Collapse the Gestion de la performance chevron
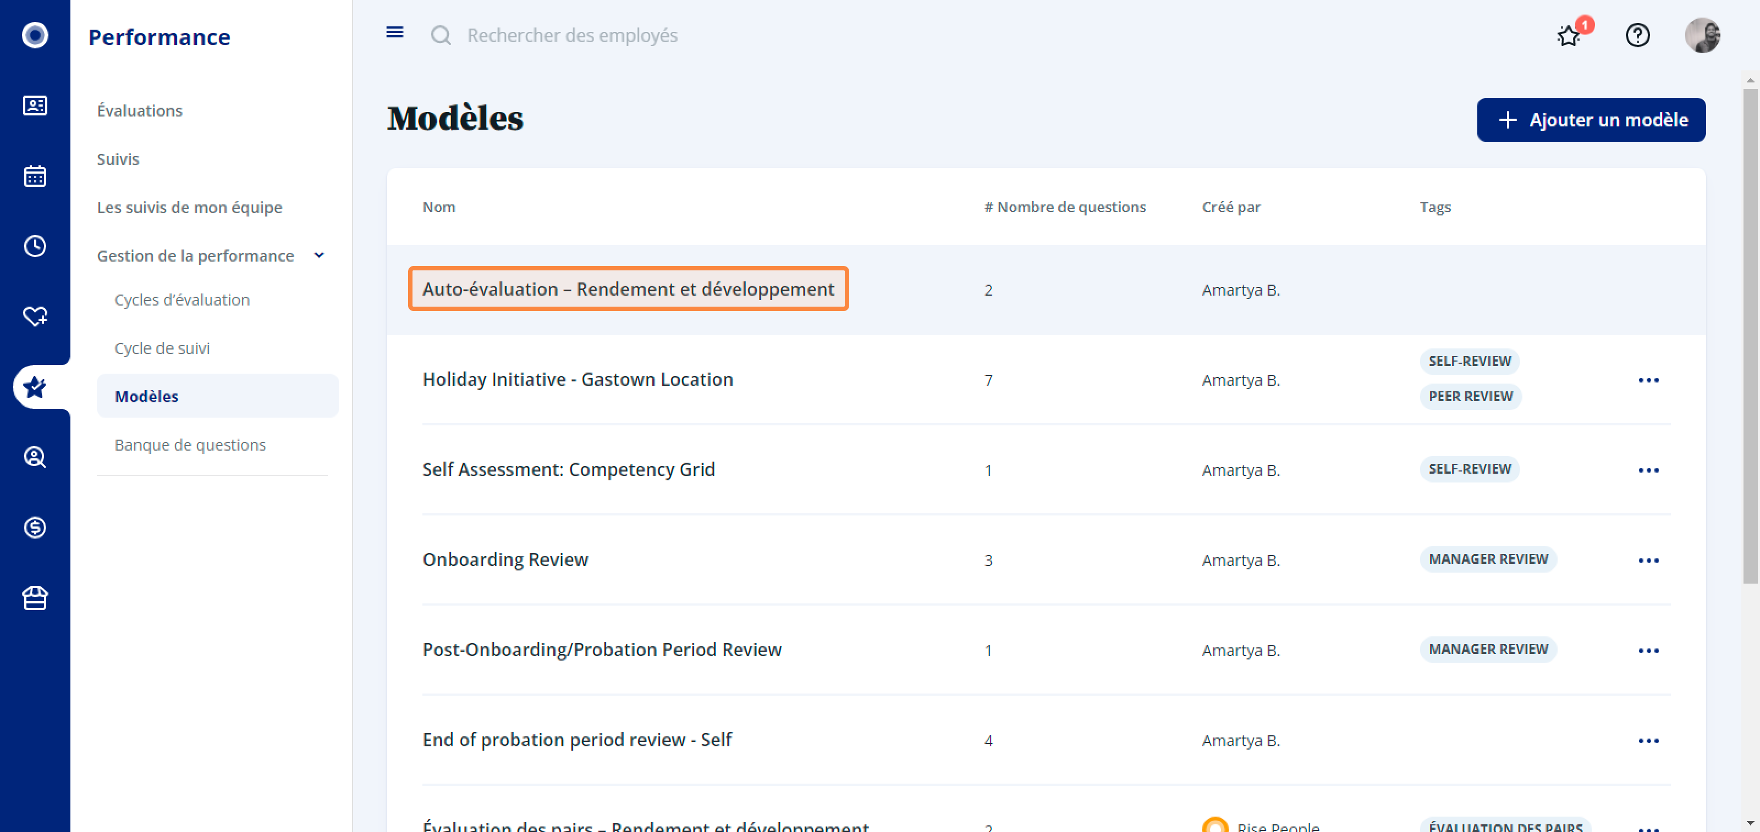The image size is (1760, 832). [x=318, y=256]
